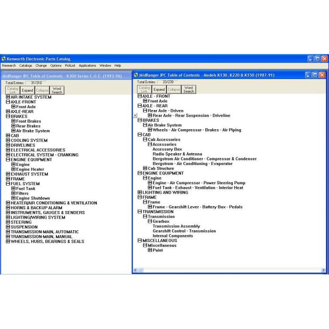
Task: Select Radio Speaker & Antenna entry
Action: [177, 154]
